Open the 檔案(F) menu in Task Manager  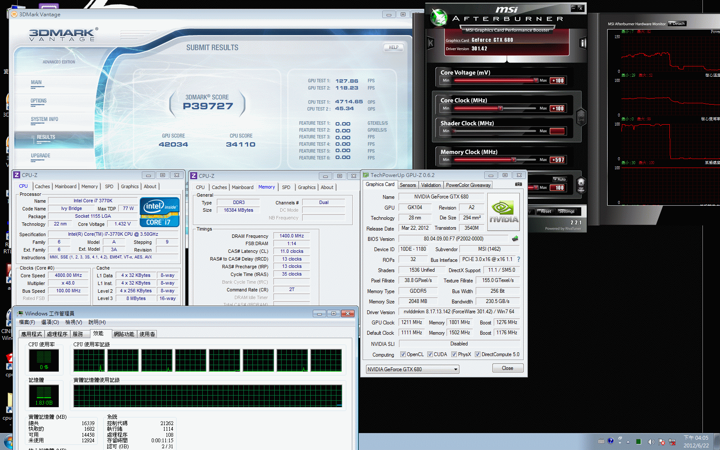tap(27, 322)
